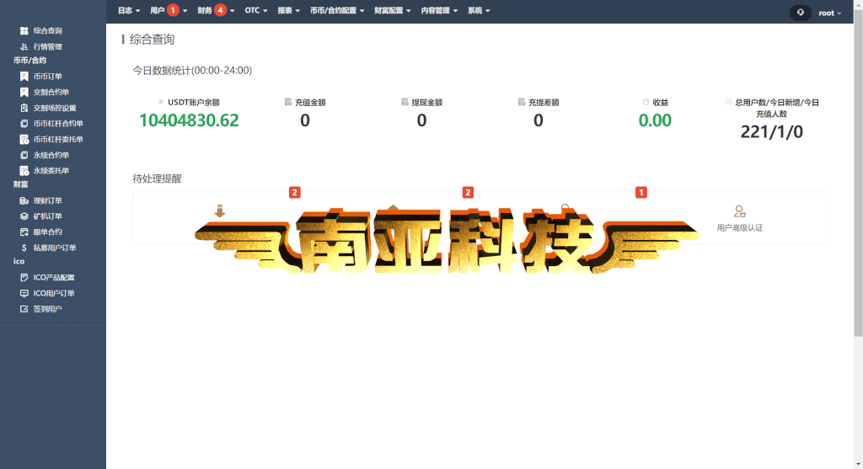Click the dollar icon for 私募用户订单

pos(24,248)
